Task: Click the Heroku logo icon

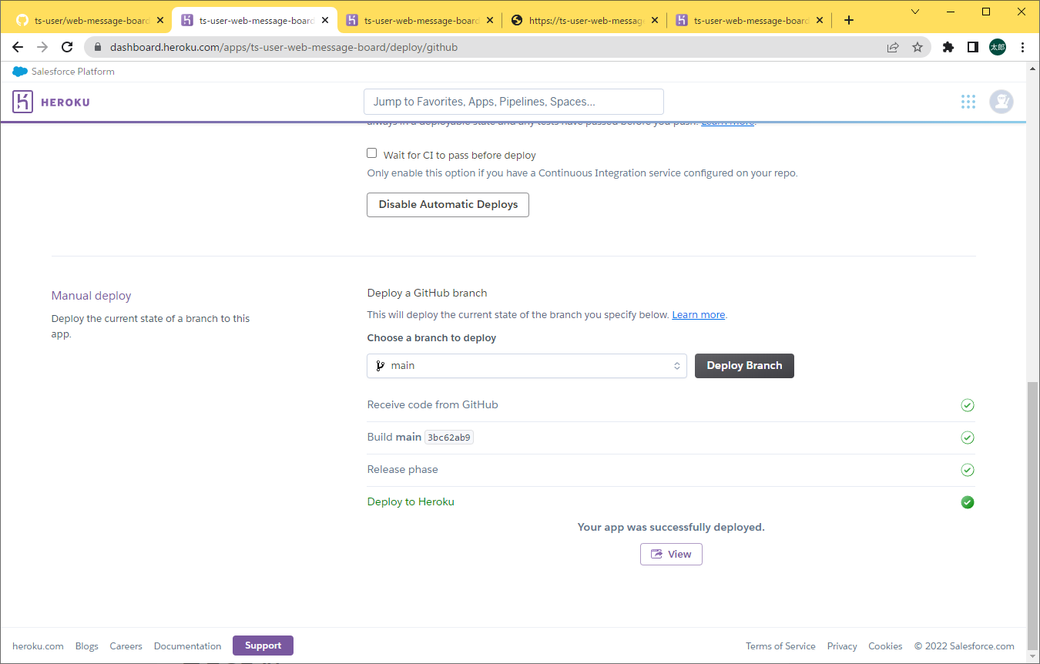Action: pos(22,102)
